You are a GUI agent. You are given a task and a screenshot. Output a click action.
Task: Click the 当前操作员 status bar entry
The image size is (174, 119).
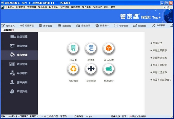(57, 116)
